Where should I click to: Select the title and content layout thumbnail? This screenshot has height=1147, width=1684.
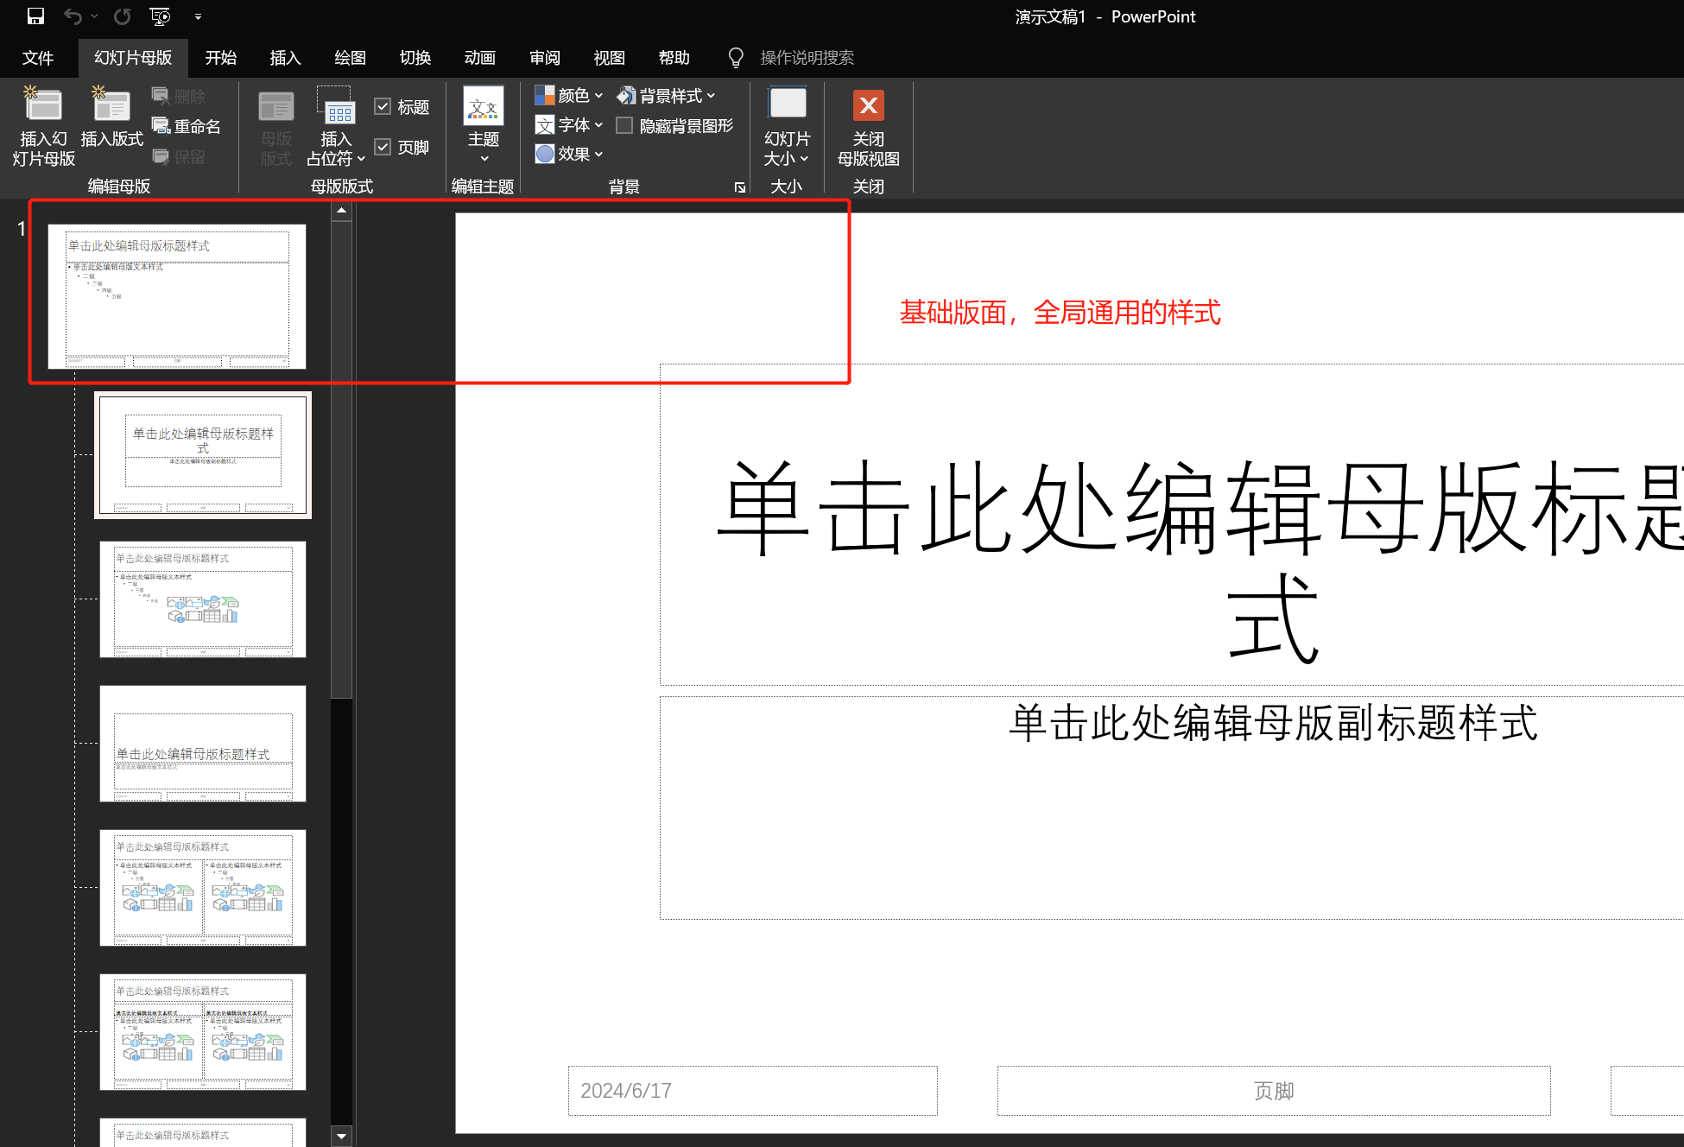(203, 599)
